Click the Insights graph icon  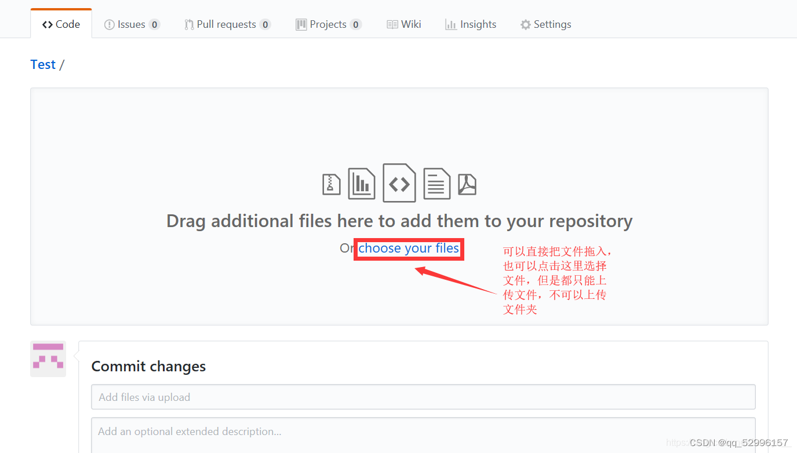pyautogui.click(x=451, y=24)
